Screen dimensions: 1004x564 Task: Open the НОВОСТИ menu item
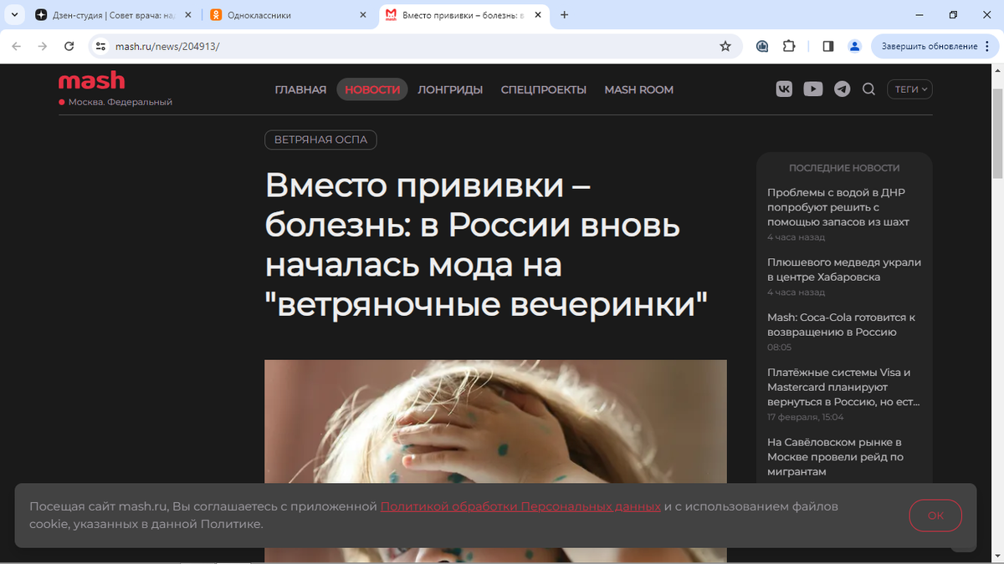pyautogui.click(x=372, y=89)
